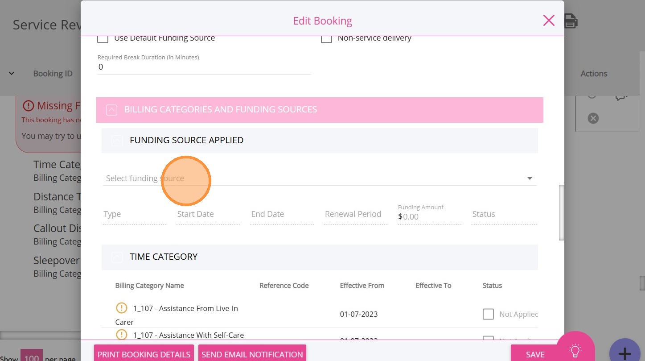Collapse Billing Categories and Funding Sources section
This screenshot has width=645, height=361.
coord(111,110)
